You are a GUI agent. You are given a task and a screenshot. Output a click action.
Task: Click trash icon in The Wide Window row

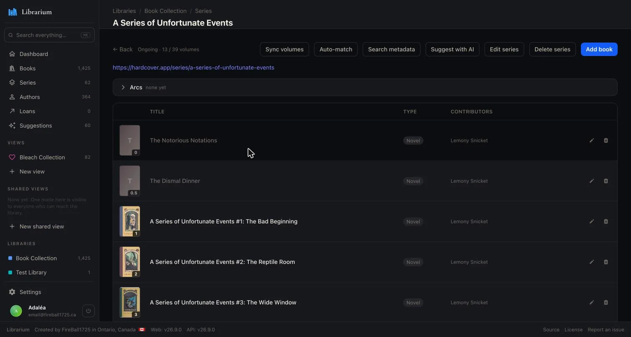[606, 303]
